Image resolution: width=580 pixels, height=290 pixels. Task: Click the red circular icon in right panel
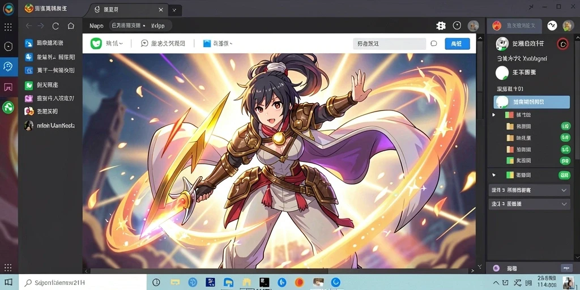click(x=562, y=44)
